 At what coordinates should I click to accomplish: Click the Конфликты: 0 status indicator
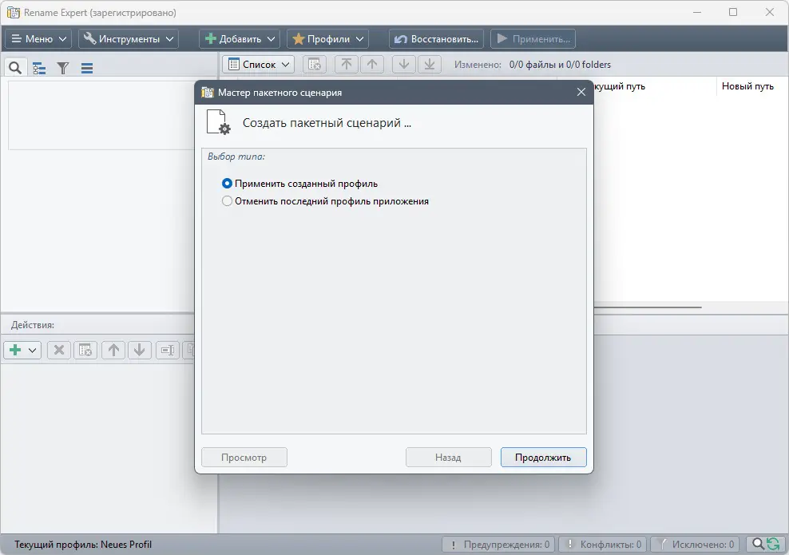604,545
